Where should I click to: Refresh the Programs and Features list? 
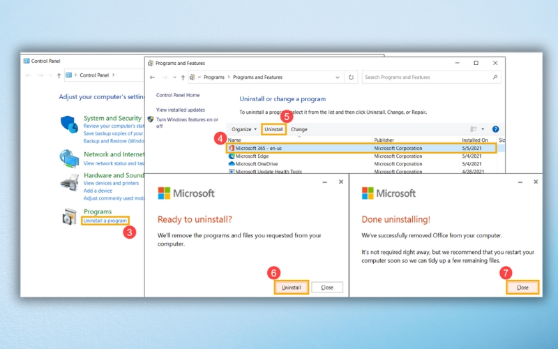pos(351,77)
